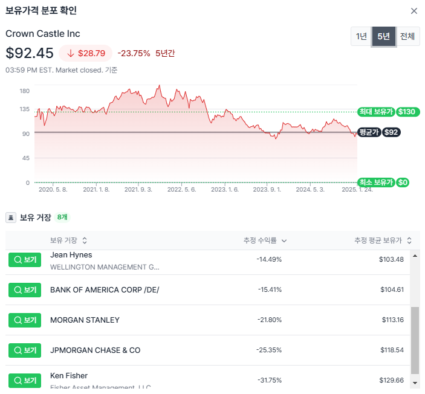Click the $103.48 average holding price
The image size is (425, 394).
click(x=391, y=259)
